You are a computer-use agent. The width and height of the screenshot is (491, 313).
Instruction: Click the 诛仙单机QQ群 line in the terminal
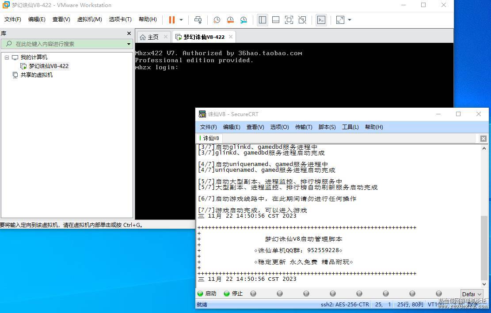298,250
